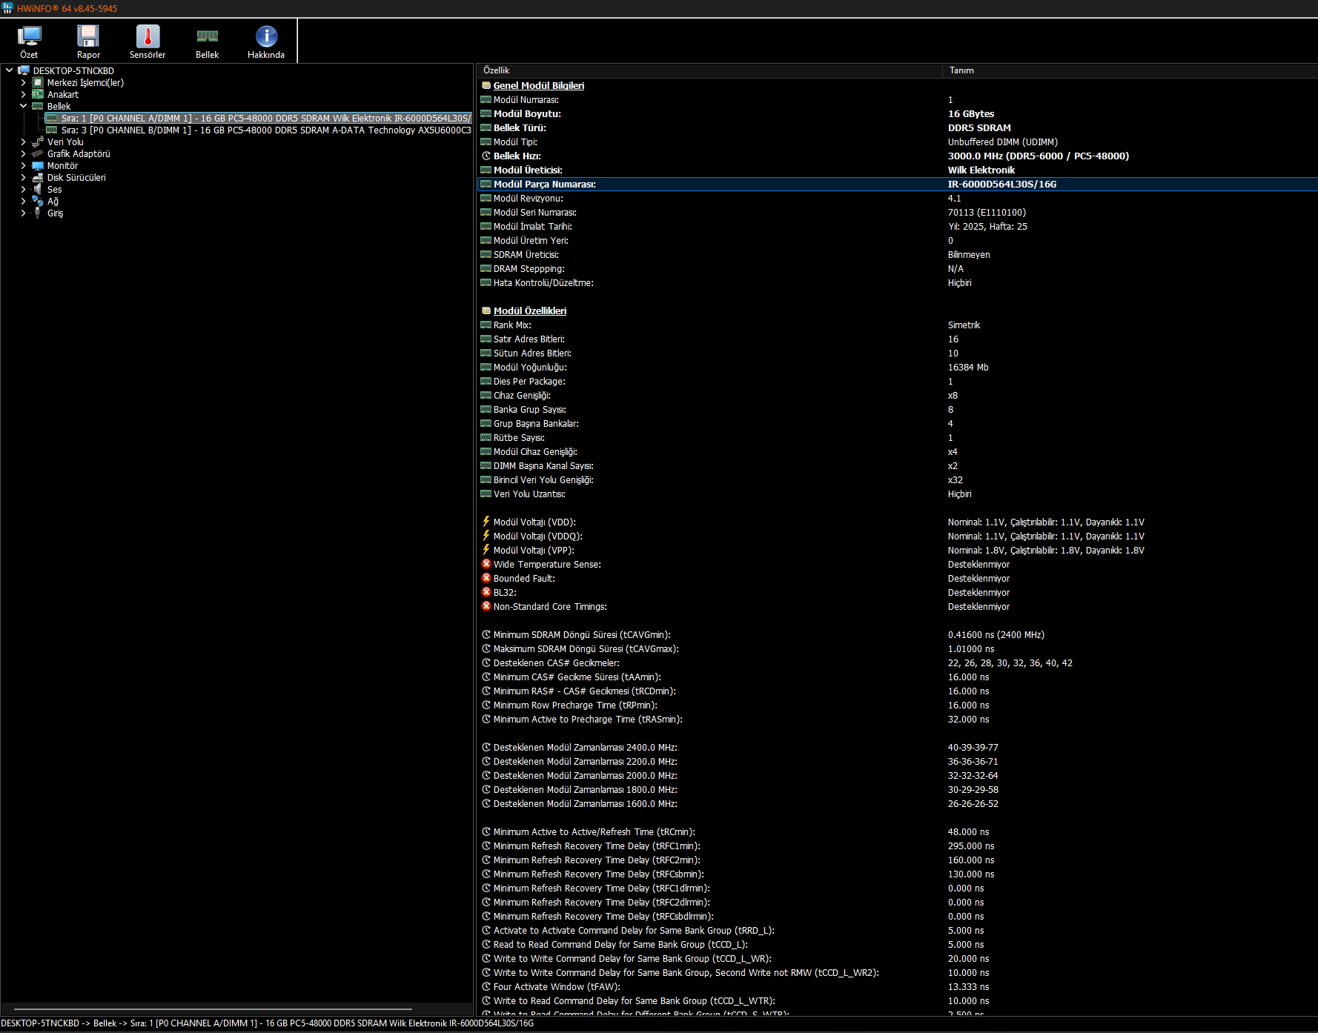Viewport: 1318px width, 1033px height.
Task: Expand the Giriş tree node
Action: 23,213
